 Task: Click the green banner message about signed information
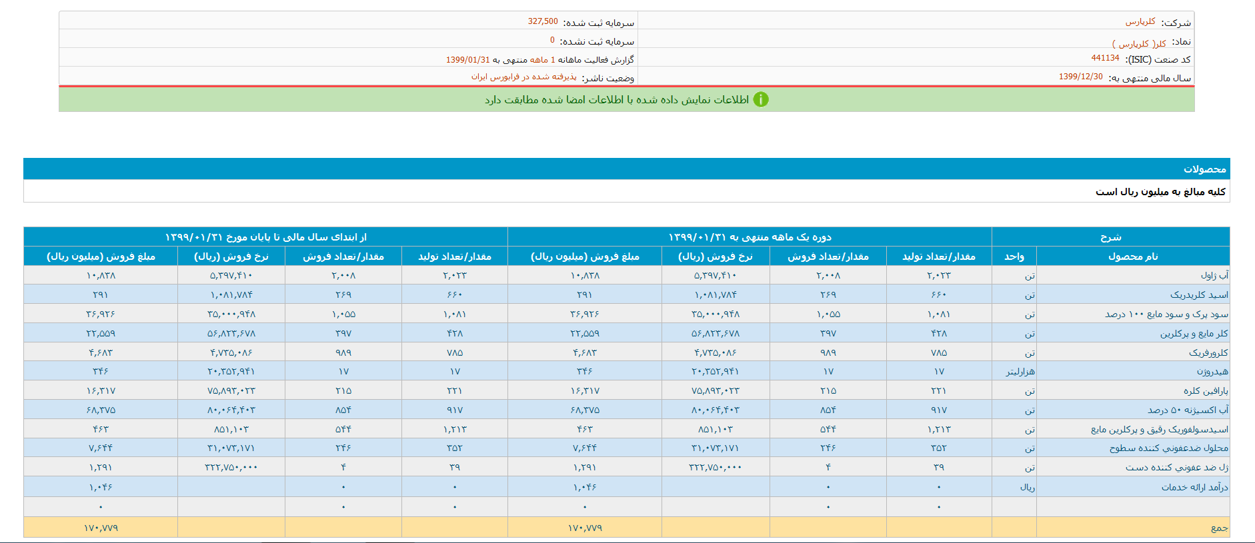pos(617,100)
